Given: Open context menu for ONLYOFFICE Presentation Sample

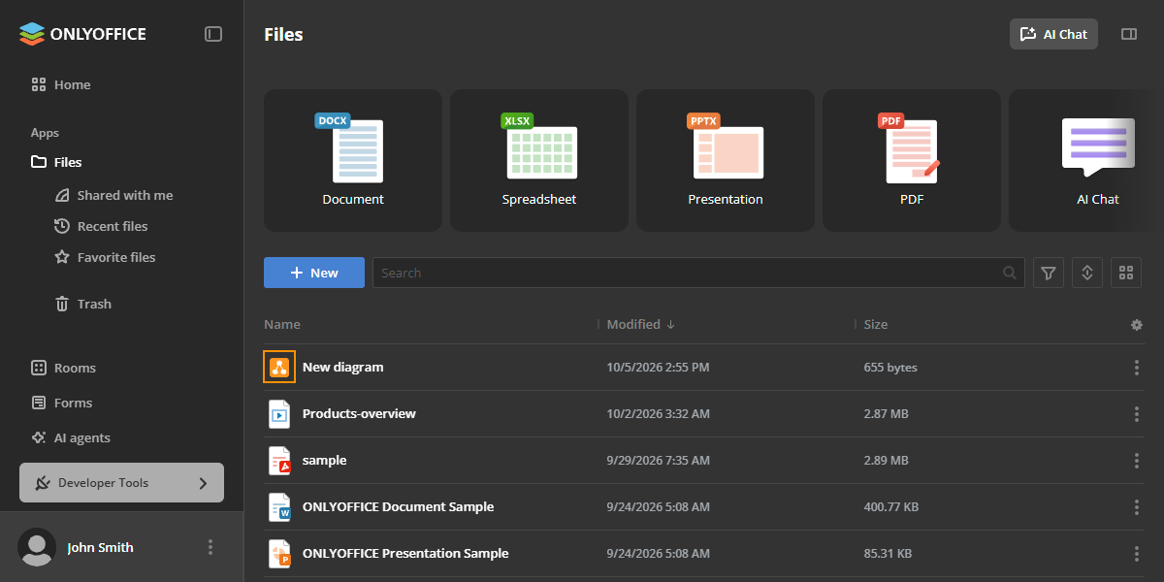Looking at the screenshot, I should pos(1137,554).
